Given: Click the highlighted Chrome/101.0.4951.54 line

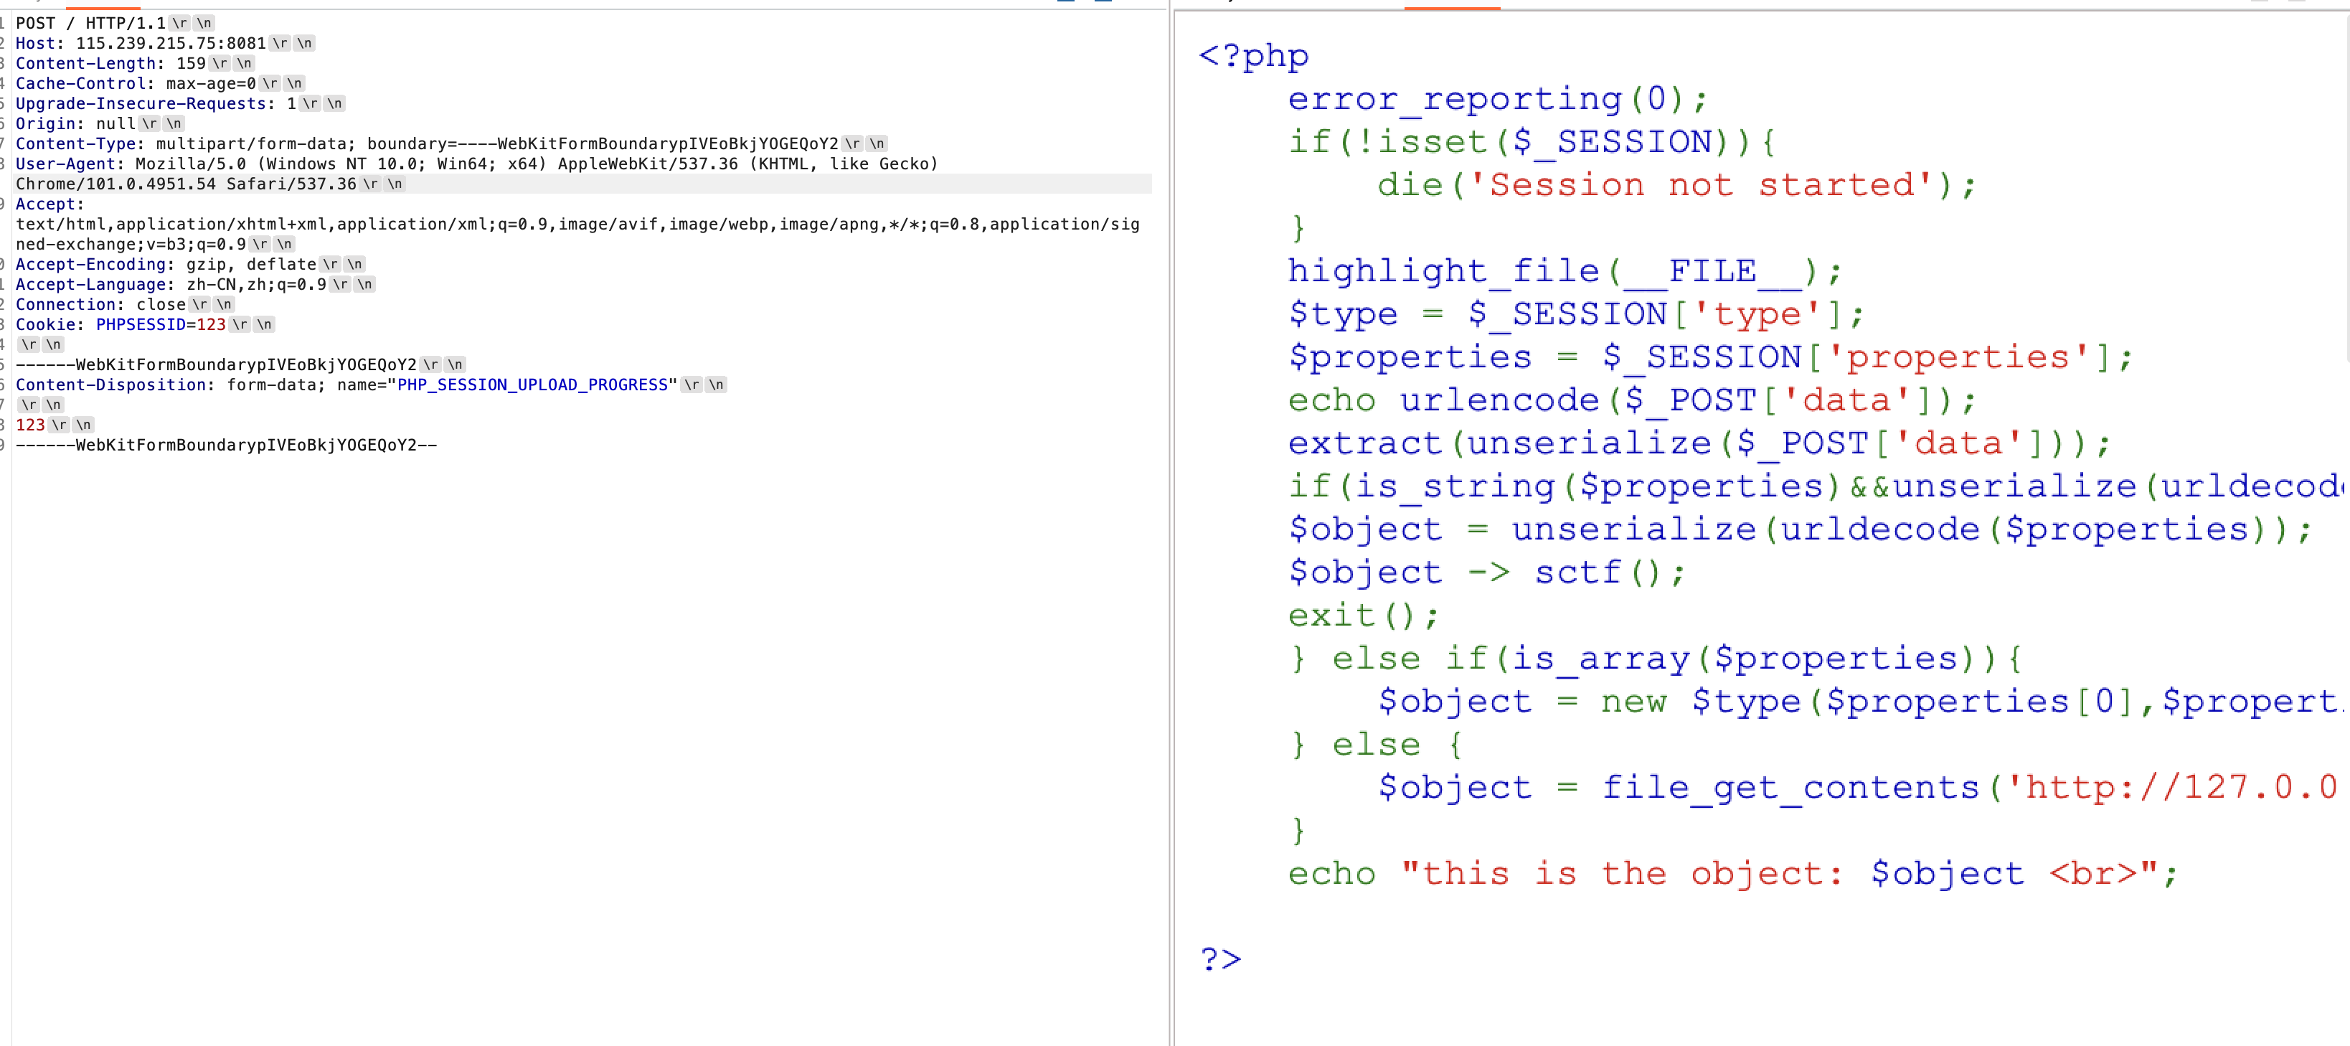Looking at the screenshot, I should [185, 184].
